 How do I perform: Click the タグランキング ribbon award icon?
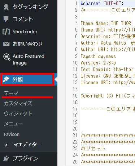click(6, 7)
